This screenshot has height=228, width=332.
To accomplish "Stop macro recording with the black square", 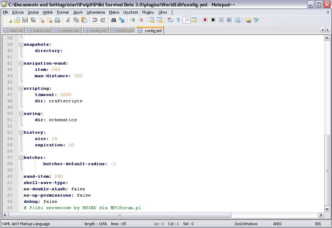I will [x=213, y=20].
